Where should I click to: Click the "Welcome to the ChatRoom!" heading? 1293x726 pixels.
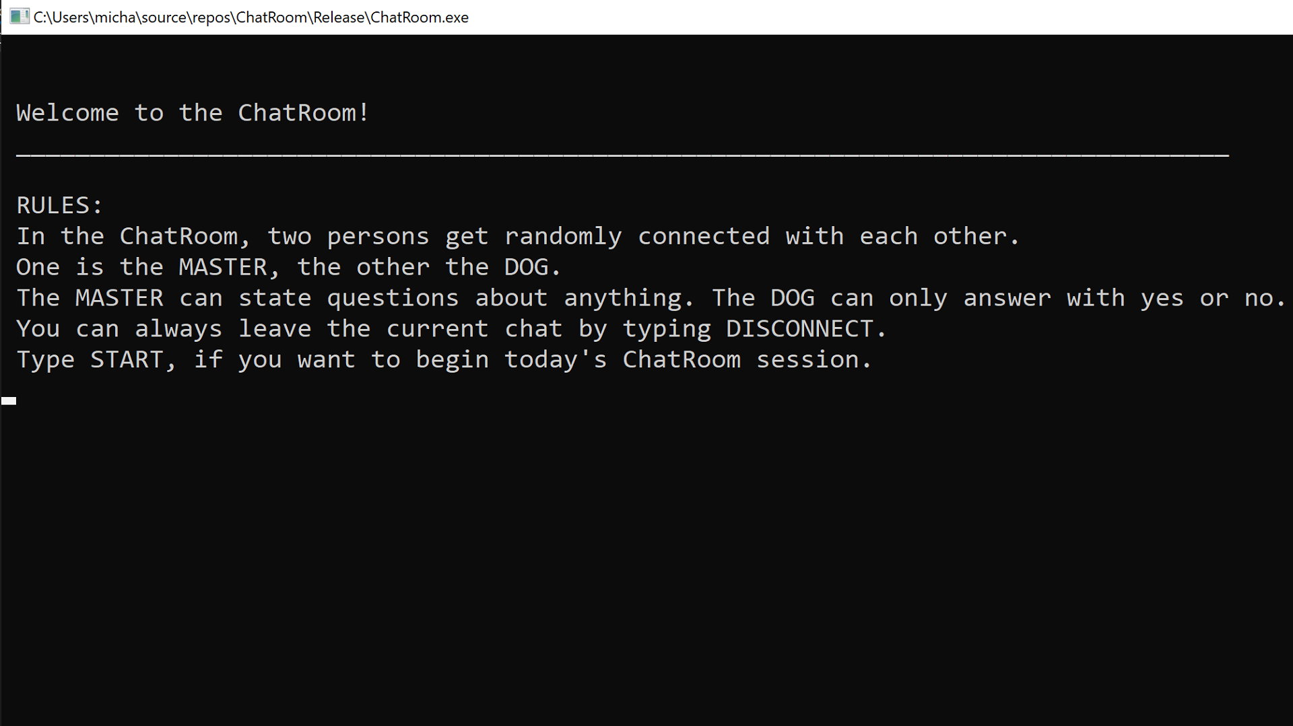[x=193, y=112]
